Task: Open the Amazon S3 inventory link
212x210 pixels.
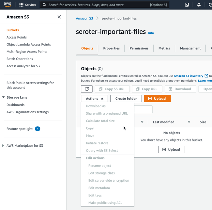Action: 189,76
